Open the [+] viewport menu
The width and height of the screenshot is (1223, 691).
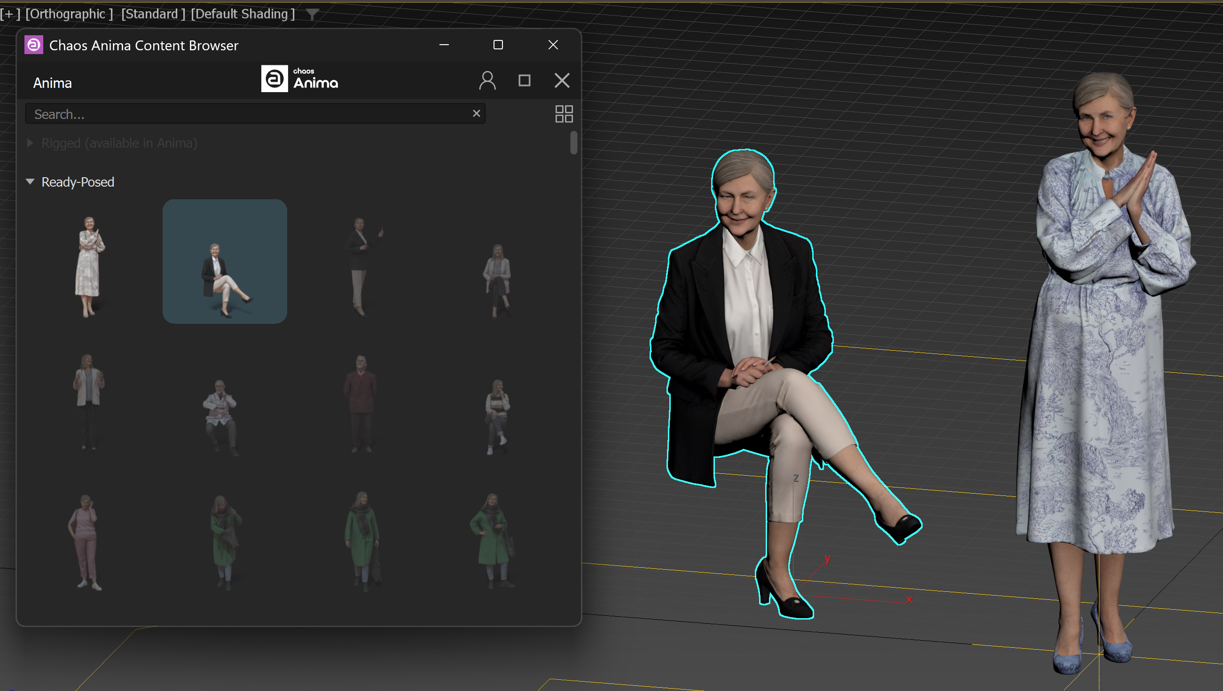pos(10,14)
